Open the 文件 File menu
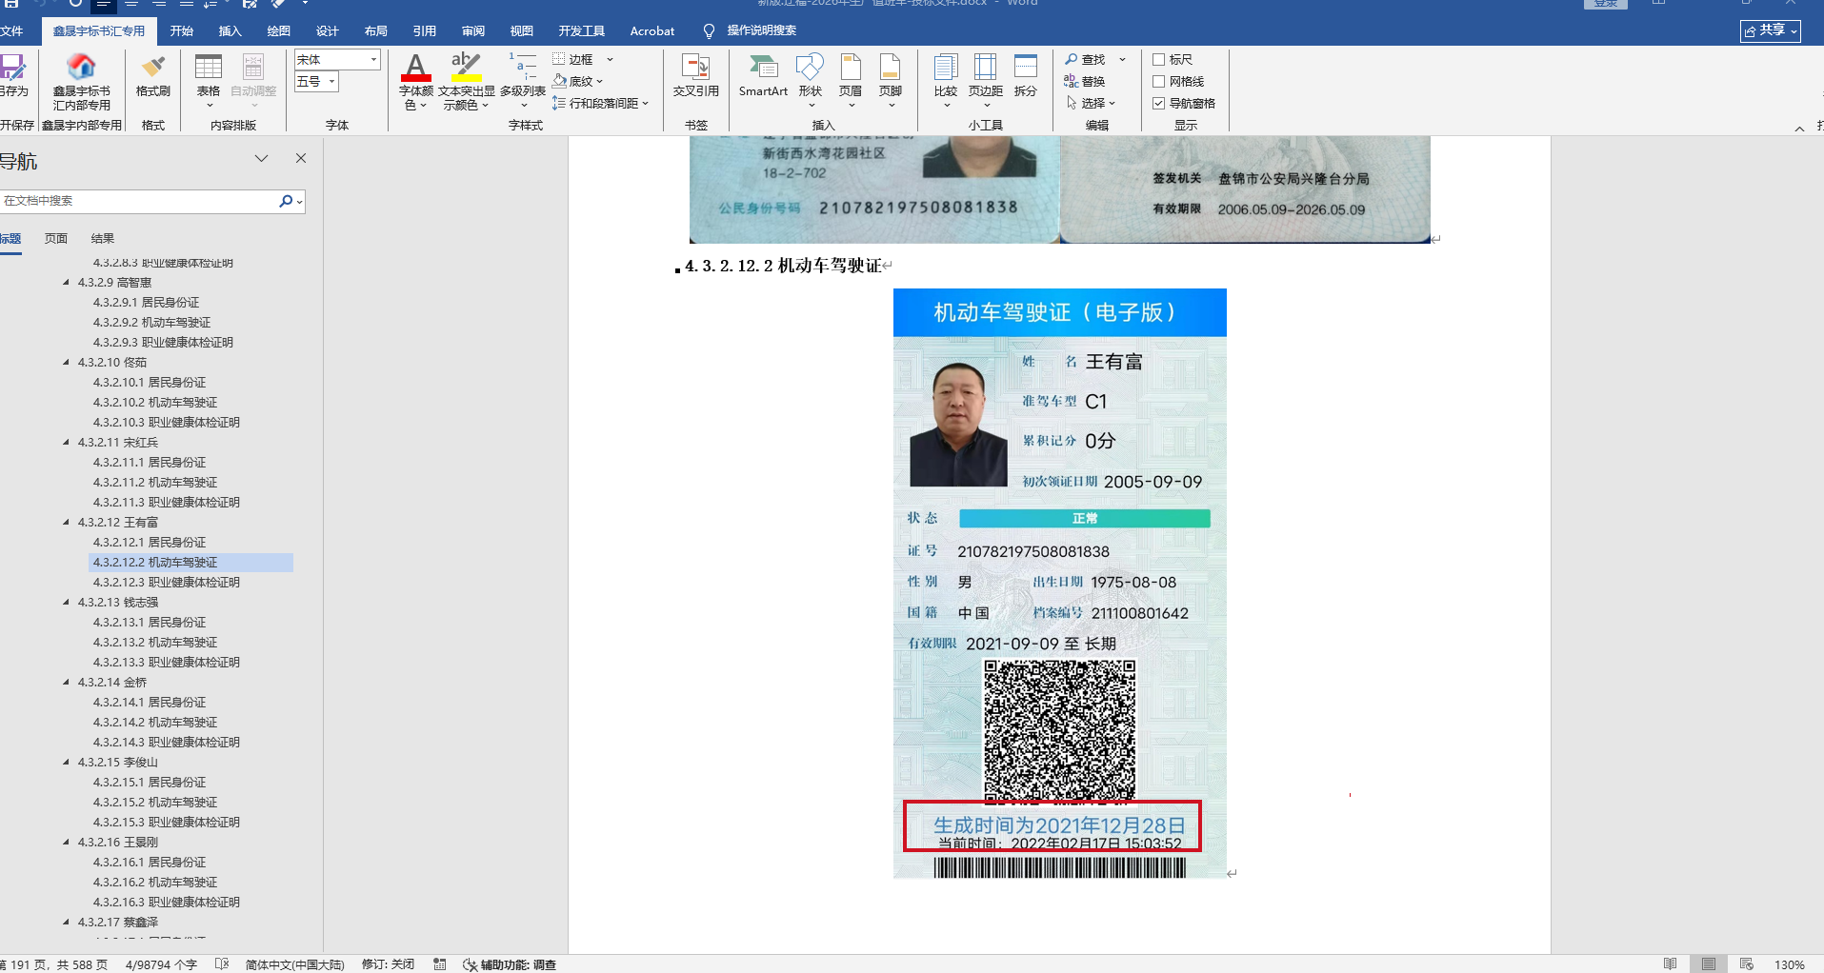The image size is (1824, 973). point(11,30)
